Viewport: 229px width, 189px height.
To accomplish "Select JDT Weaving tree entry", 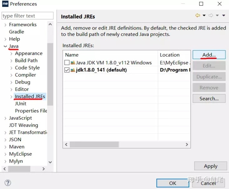I will [24, 125].
